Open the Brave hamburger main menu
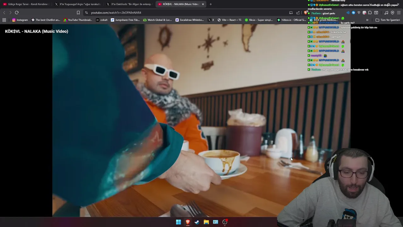Screen dimensions: 403x227 click(399, 13)
